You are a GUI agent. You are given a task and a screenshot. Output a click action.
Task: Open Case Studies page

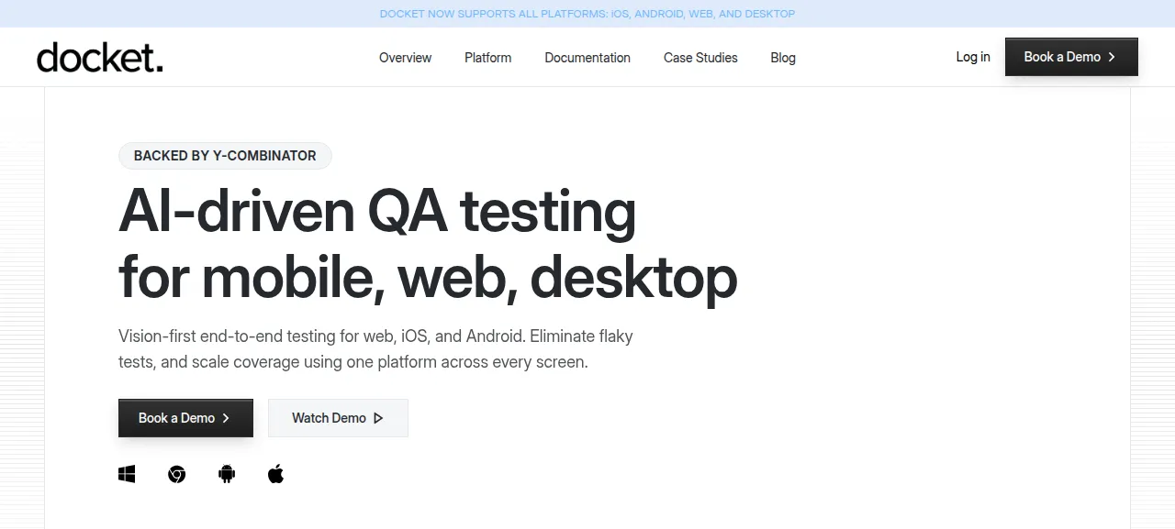pos(700,58)
